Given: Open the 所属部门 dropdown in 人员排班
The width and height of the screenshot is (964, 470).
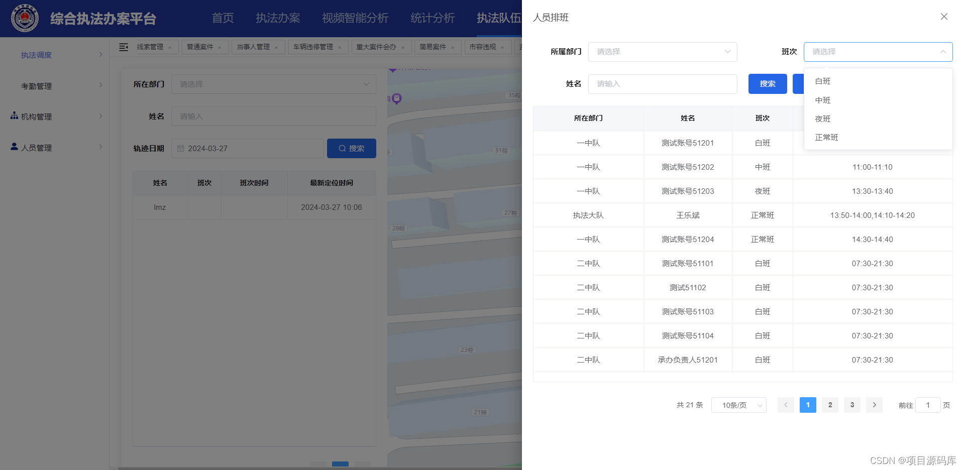Looking at the screenshot, I should coord(662,52).
